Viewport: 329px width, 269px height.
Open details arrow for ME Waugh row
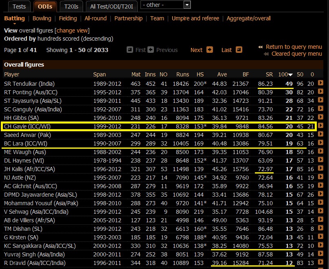click(x=320, y=151)
